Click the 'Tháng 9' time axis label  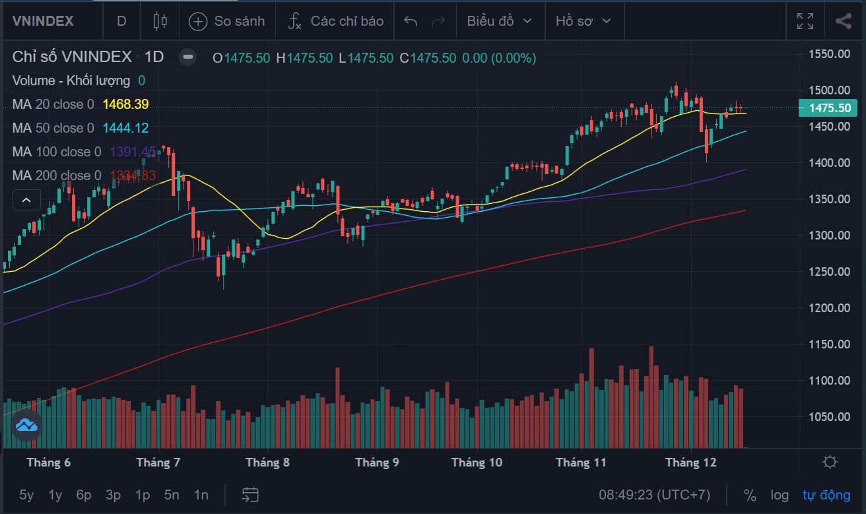coord(377,462)
